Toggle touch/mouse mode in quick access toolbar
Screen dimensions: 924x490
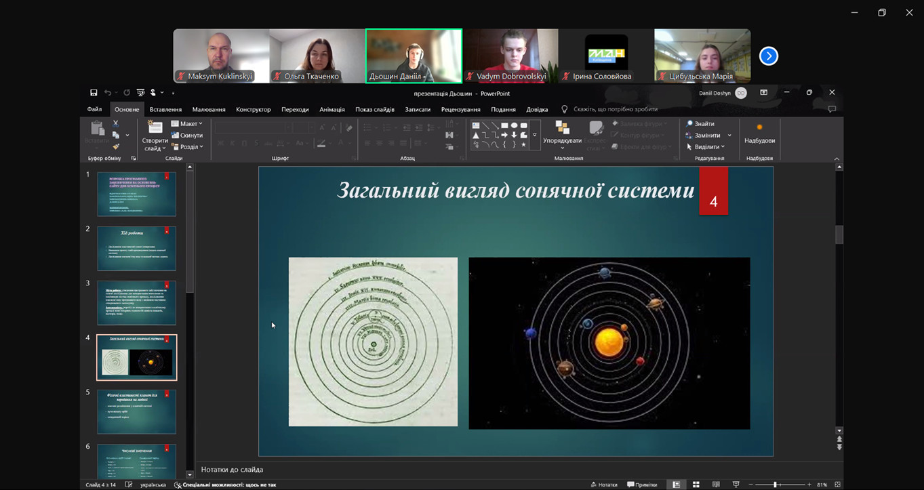(154, 93)
